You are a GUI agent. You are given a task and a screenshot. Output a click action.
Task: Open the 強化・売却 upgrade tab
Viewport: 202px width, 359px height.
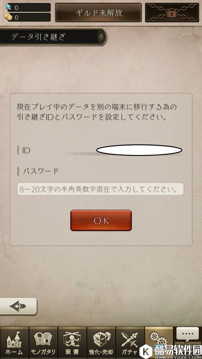coord(101,343)
